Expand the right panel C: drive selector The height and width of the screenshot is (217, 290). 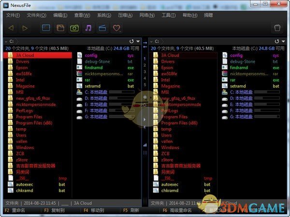pyautogui.click(x=151, y=41)
